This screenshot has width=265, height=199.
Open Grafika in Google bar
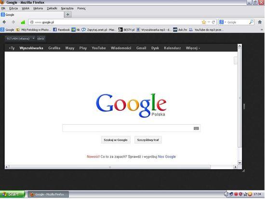click(54, 48)
